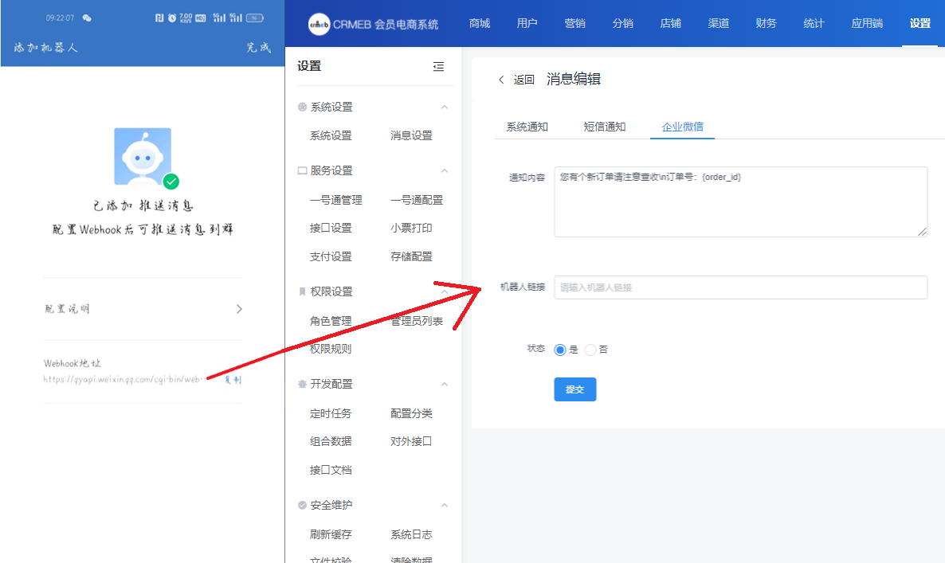Viewport: 945px width, 563px height.
Task: Click the 安全维护 shield icon
Action: coord(302,505)
